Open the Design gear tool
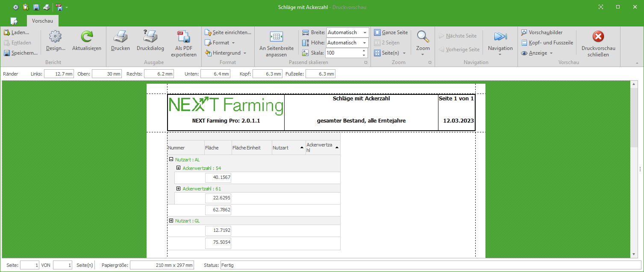 [x=56, y=37]
